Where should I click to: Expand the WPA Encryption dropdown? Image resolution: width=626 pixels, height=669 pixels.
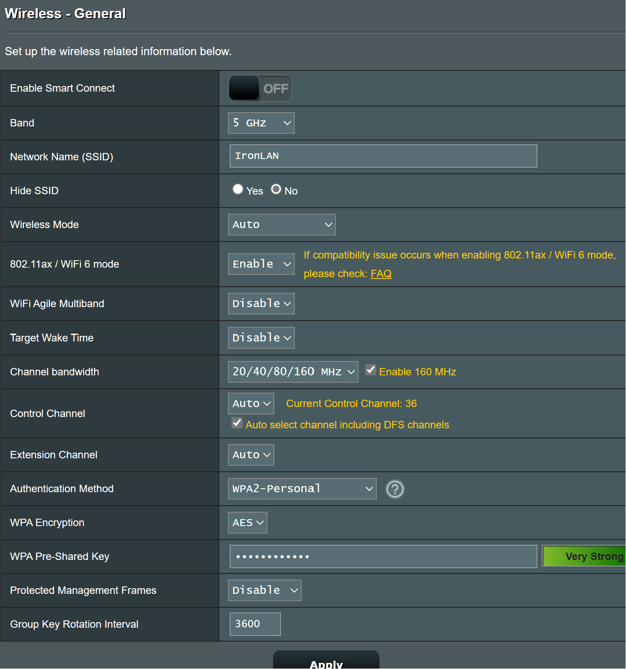pyautogui.click(x=247, y=523)
